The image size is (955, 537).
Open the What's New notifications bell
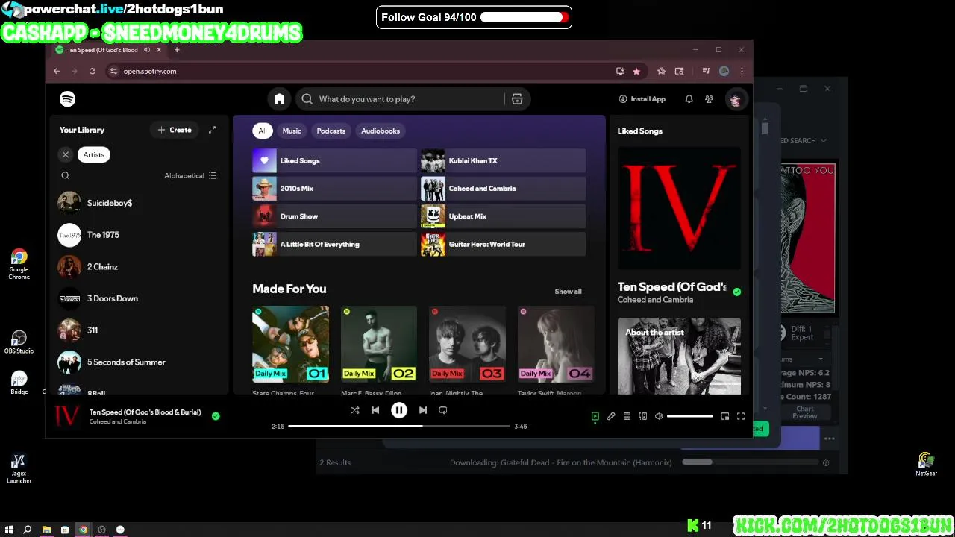(689, 99)
